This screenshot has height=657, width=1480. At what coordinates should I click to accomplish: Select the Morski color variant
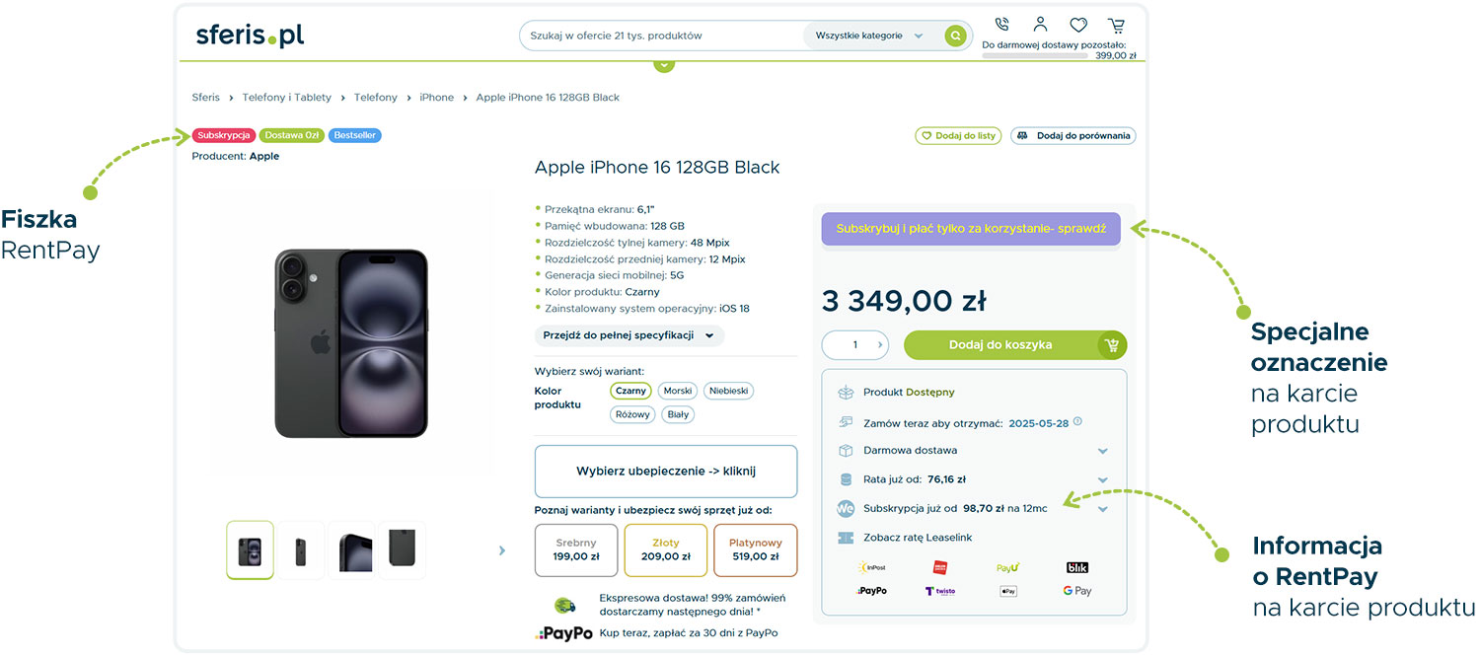click(678, 391)
